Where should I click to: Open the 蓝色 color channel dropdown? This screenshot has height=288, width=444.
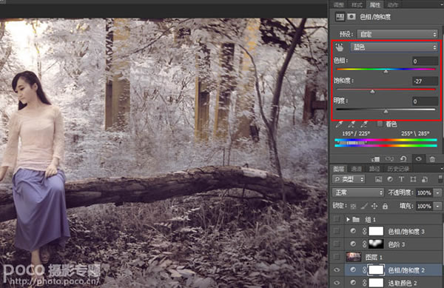[394, 47]
